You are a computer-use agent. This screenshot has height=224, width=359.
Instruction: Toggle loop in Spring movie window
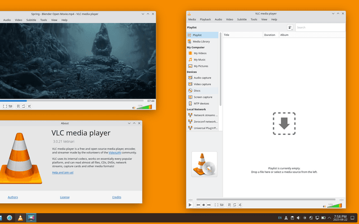(24, 106)
